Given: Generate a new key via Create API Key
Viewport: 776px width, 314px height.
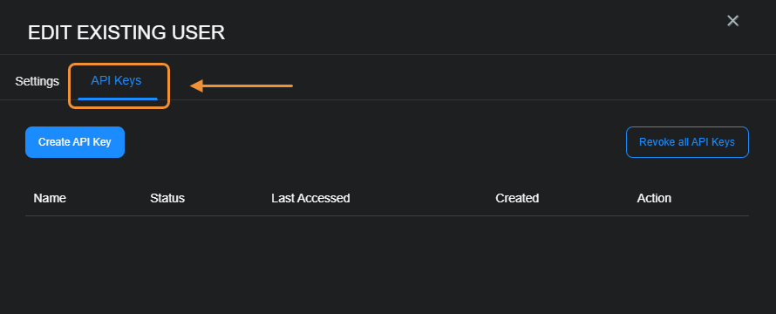Looking at the screenshot, I should [75, 142].
